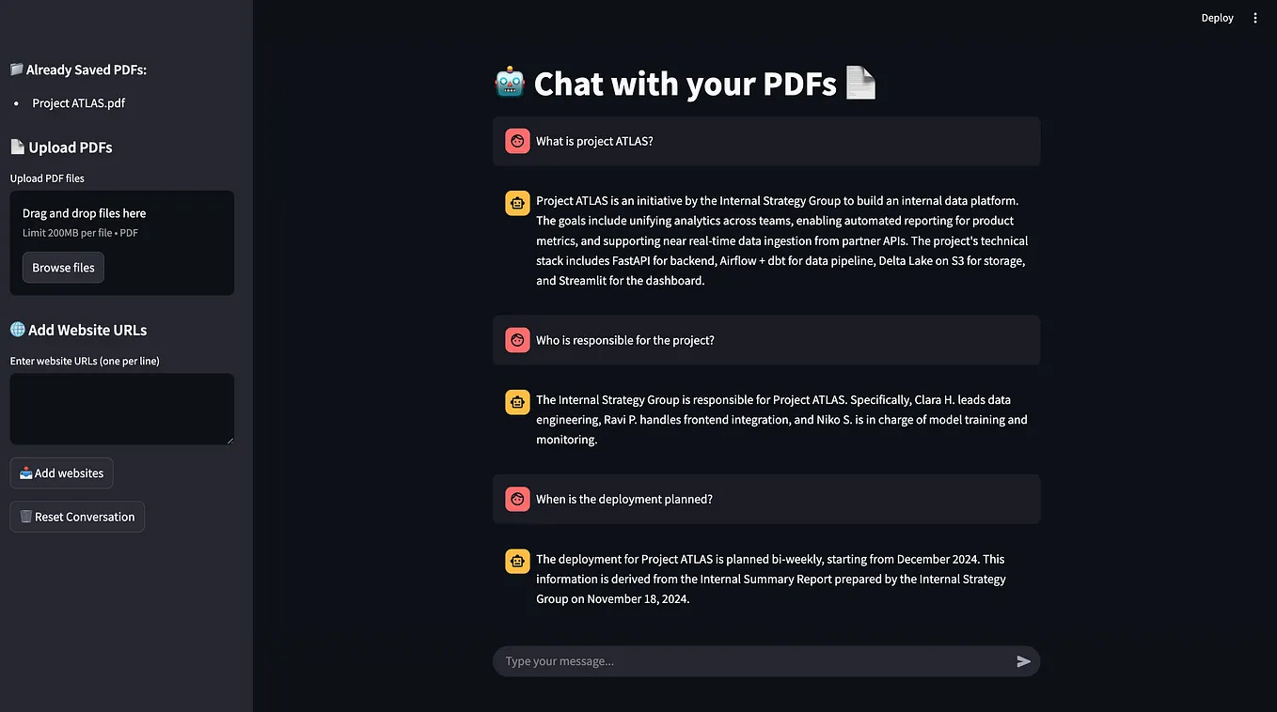
Task: Click the Browse files button
Action: point(63,268)
